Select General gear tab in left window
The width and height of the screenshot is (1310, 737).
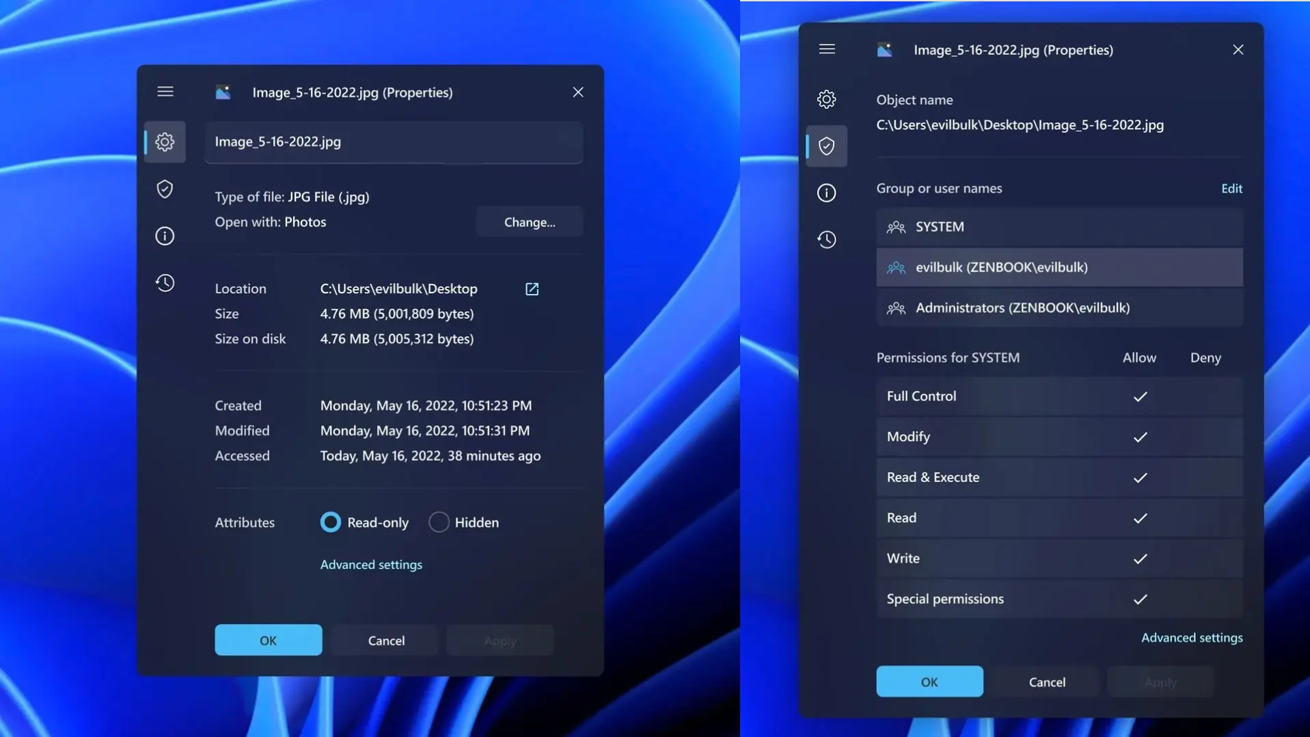(x=165, y=142)
